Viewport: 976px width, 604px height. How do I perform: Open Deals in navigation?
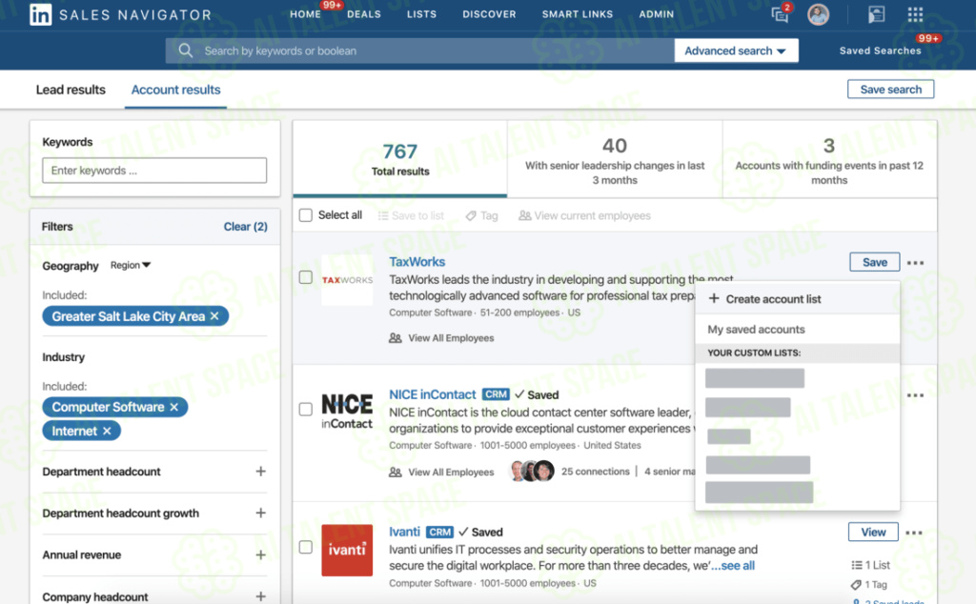(x=364, y=14)
